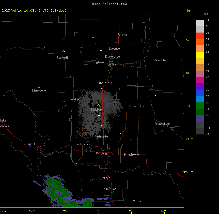Click the Red Deer city label
This screenshot has height=214, width=219.
click(x=112, y=65)
